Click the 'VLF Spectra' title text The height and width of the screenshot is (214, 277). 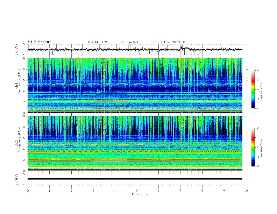[x=40, y=42]
